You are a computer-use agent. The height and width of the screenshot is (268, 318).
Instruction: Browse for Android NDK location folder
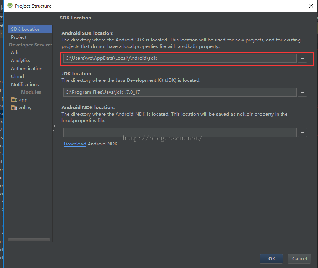[302, 132]
